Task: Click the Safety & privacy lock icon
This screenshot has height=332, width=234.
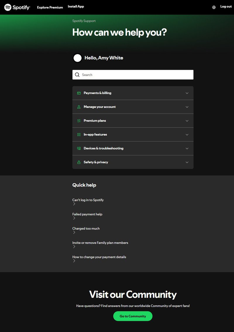Action: tap(78, 162)
